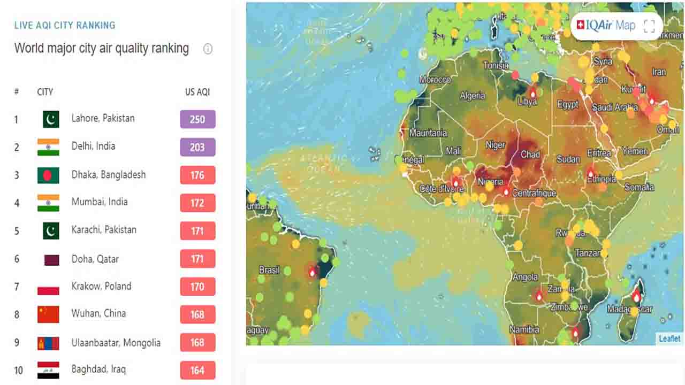
Task: Click the Pakistan flag next to Lahore
Action: (x=51, y=119)
